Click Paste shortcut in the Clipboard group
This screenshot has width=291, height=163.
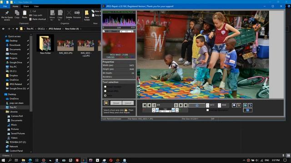(x=37, y=19)
